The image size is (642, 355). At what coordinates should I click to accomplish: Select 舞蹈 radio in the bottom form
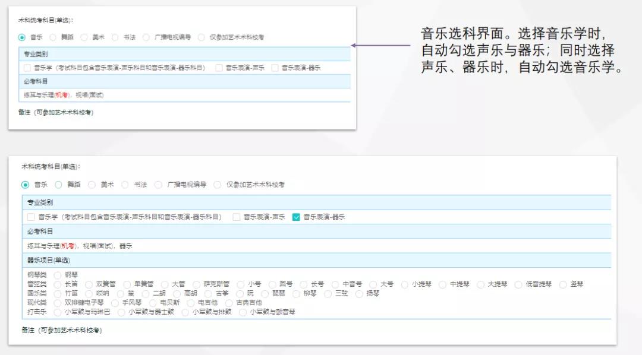coord(58,185)
